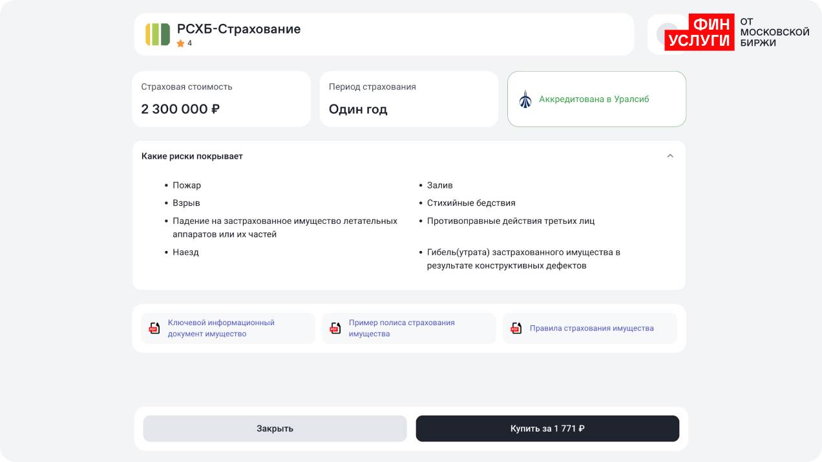Click PDF icon beside Пример полиса страхования
This screenshot has height=462, width=822.
pos(335,328)
